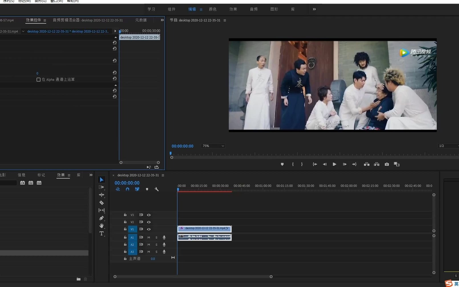Click the Extract button

click(x=377, y=164)
